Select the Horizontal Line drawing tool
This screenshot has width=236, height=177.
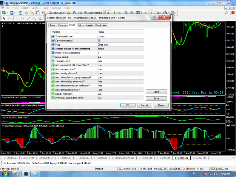(23, 18)
